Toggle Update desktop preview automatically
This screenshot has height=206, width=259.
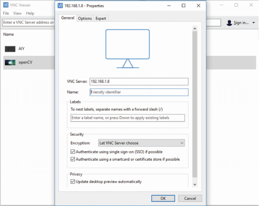[73, 182]
